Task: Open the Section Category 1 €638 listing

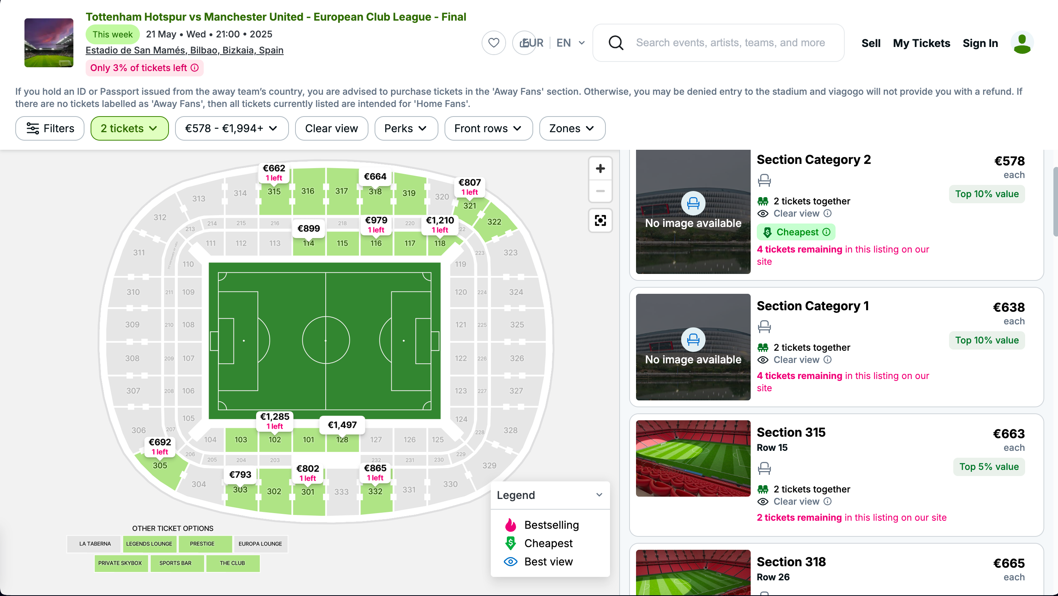Action: [x=836, y=347]
